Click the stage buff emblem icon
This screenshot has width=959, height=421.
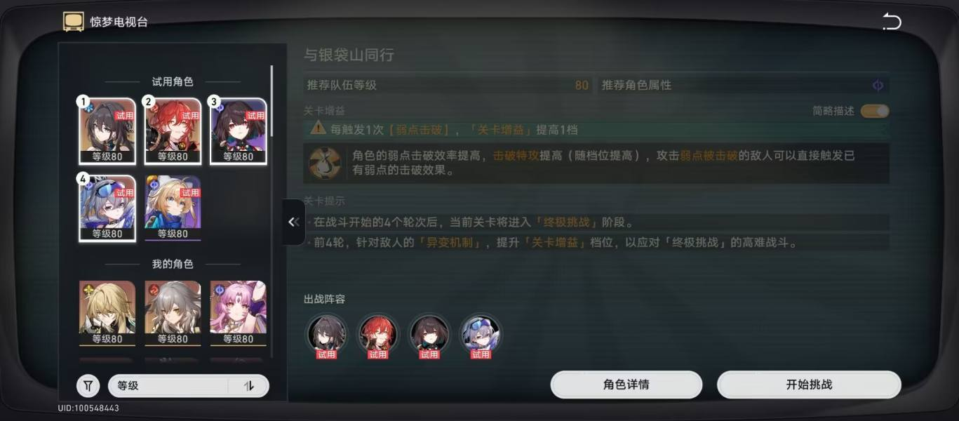[x=324, y=163]
